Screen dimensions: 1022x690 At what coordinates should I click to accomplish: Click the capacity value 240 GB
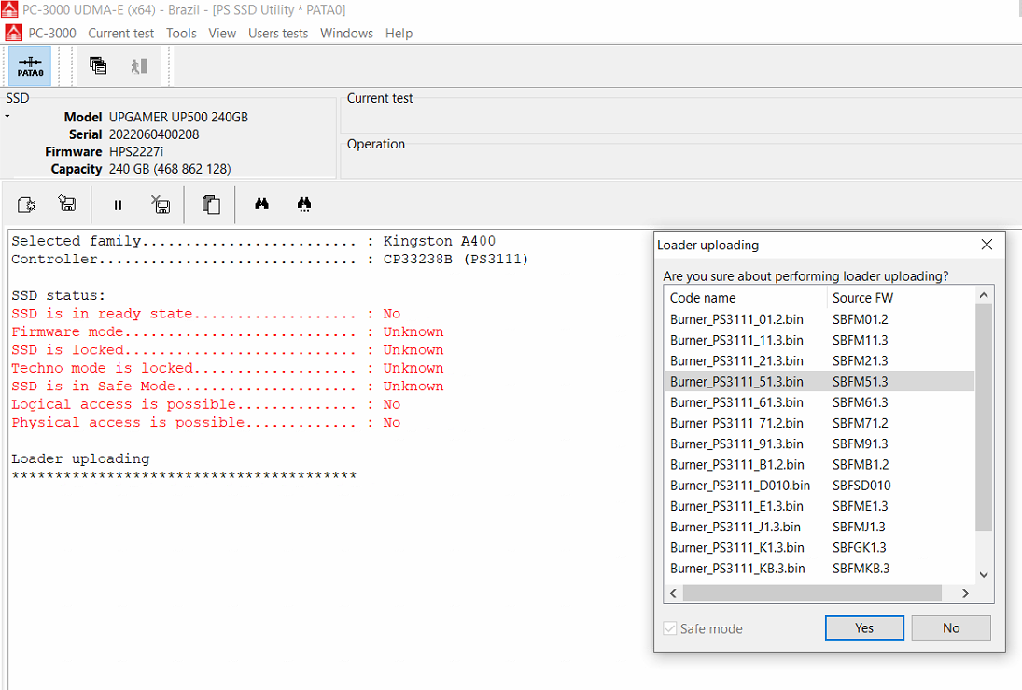tap(170, 170)
